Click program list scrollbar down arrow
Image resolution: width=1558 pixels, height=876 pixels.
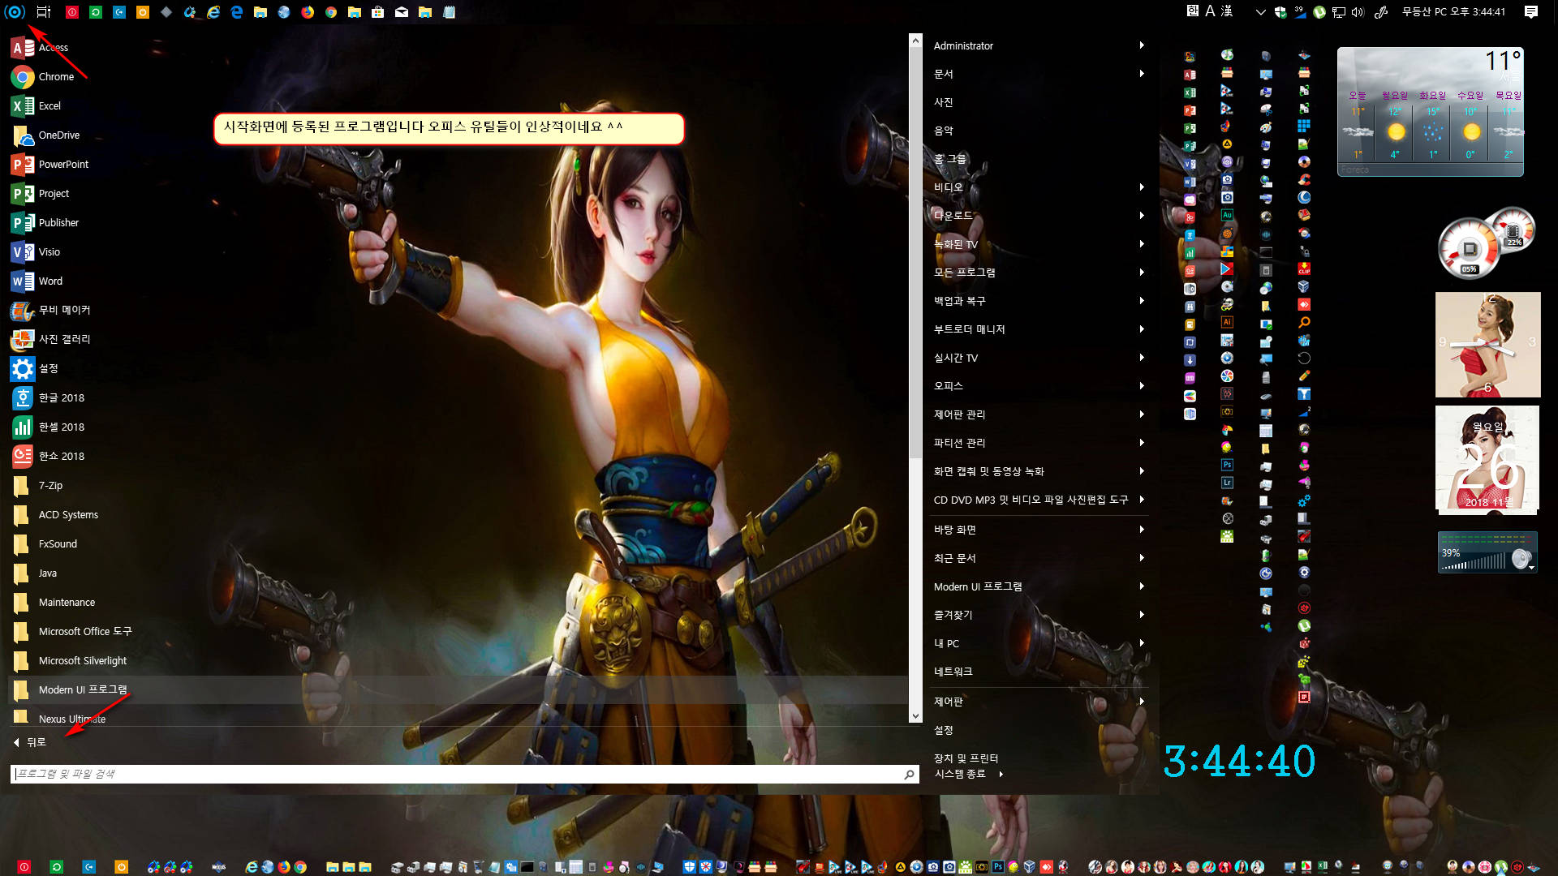[x=915, y=716]
